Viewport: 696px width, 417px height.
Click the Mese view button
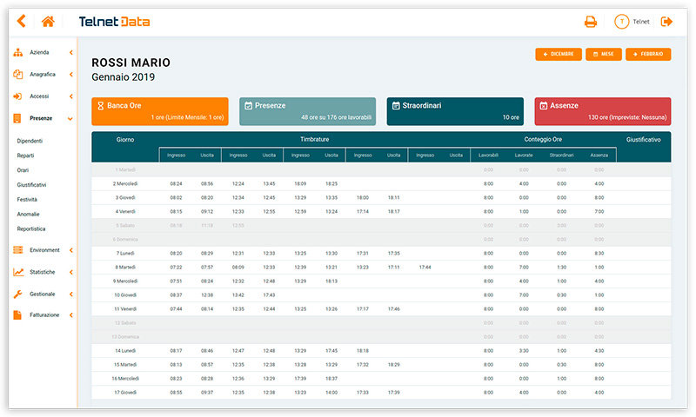pyautogui.click(x=604, y=54)
